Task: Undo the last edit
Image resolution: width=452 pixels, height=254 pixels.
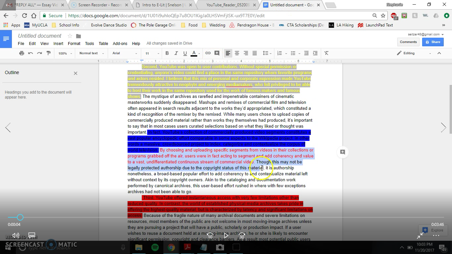Action: click(x=30, y=53)
